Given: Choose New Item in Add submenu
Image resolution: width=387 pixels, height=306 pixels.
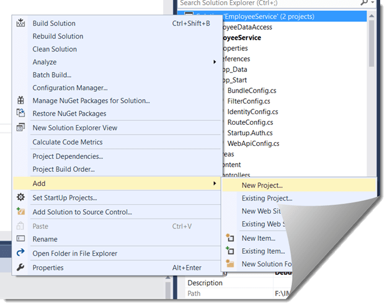Looking at the screenshot, I should tap(259, 238).
